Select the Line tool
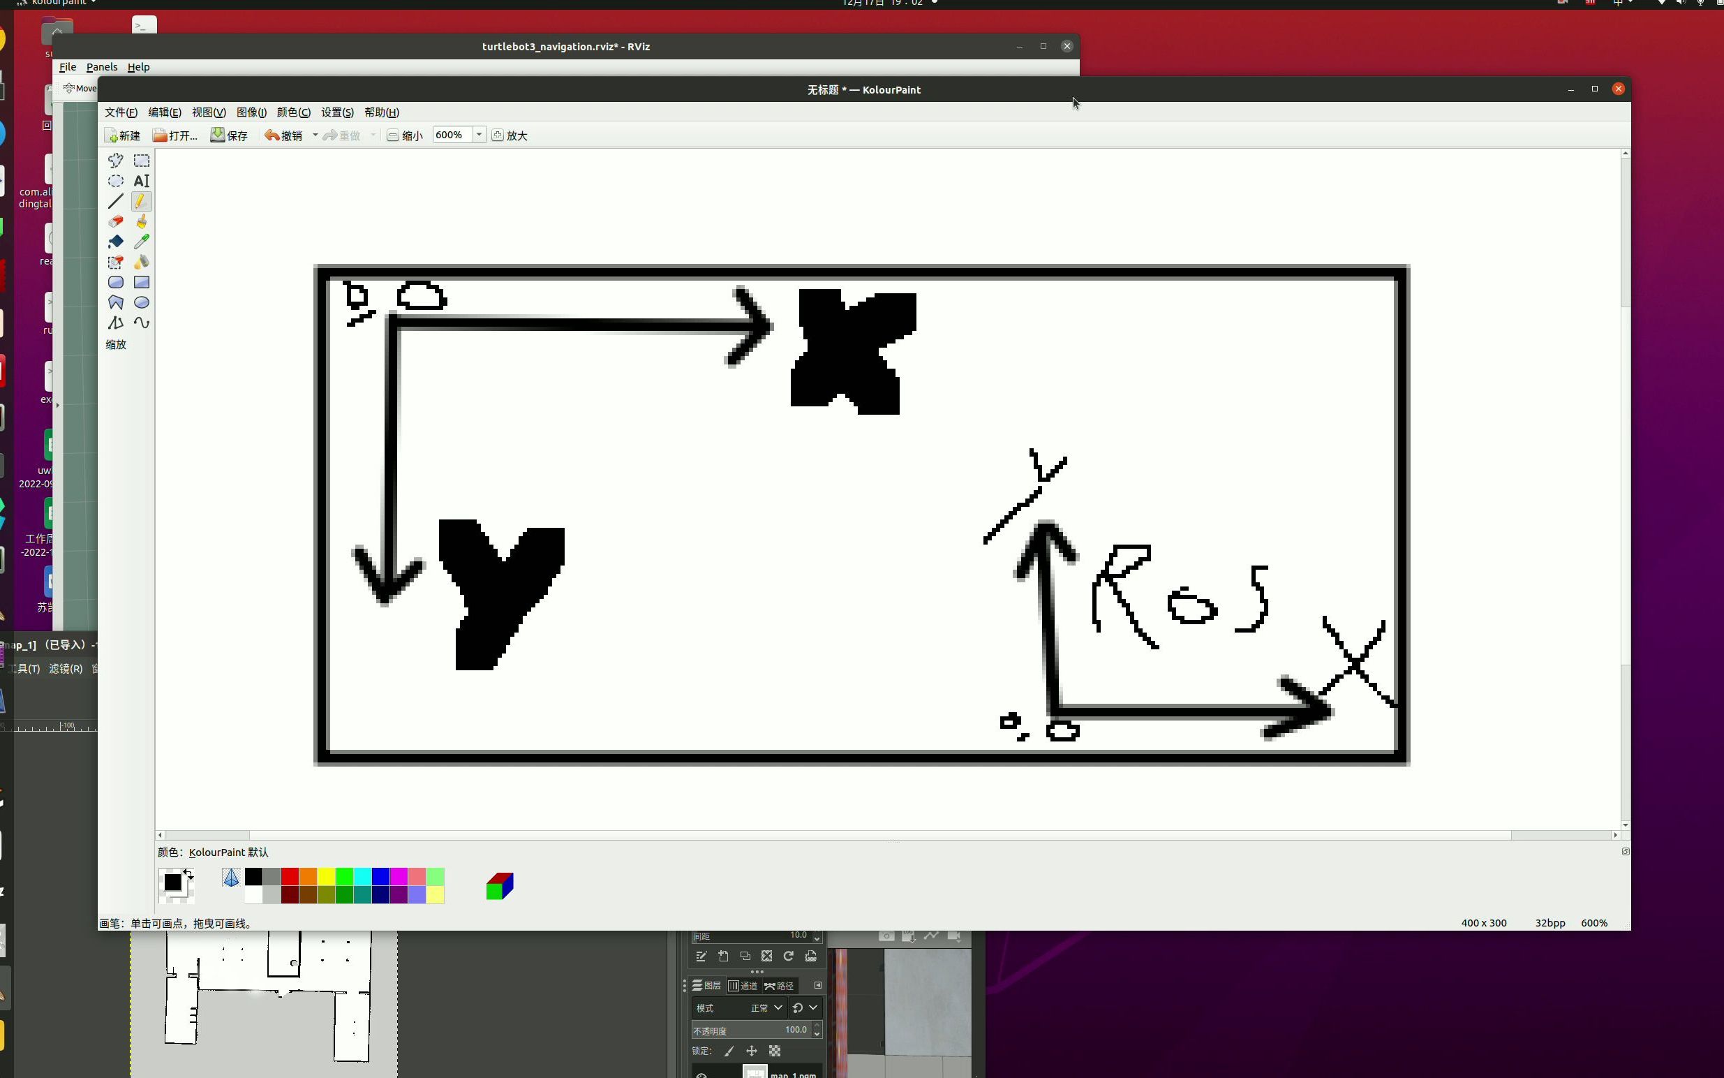This screenshot has width=1724, height=1078. [x=115, y=201]
